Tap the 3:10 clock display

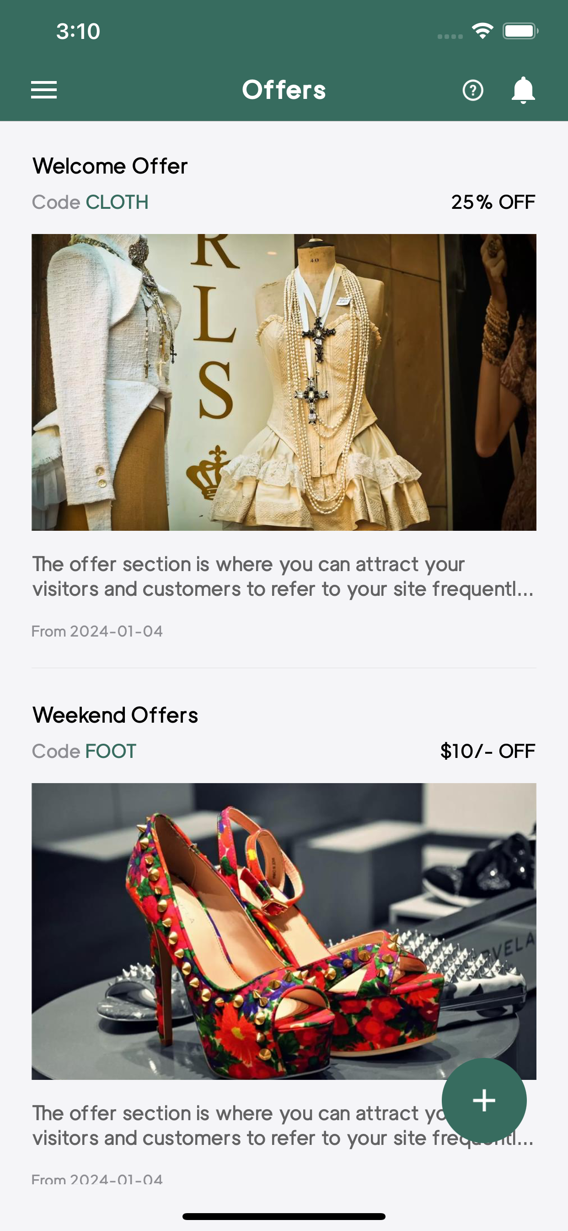pos(78,32)
